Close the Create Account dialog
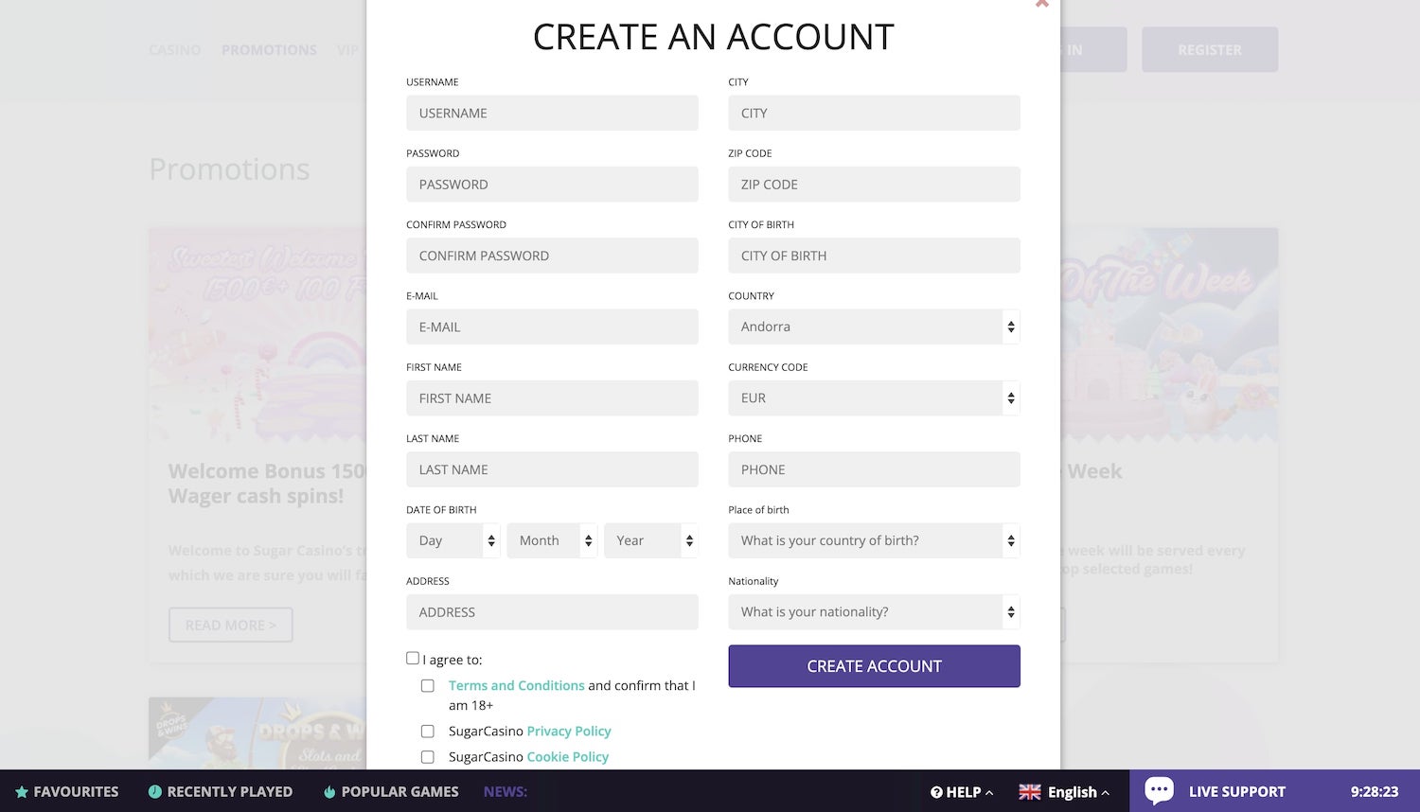This screenshot has height=812, width=1420. [x=1041, y=4]
